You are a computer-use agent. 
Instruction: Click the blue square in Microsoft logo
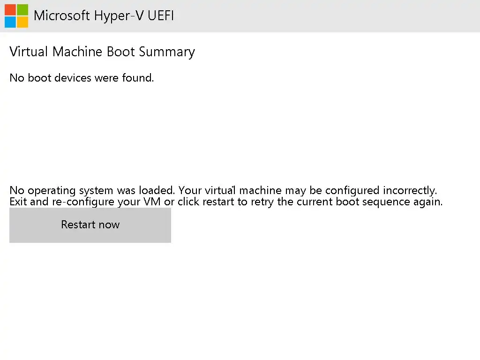point(10,22)
